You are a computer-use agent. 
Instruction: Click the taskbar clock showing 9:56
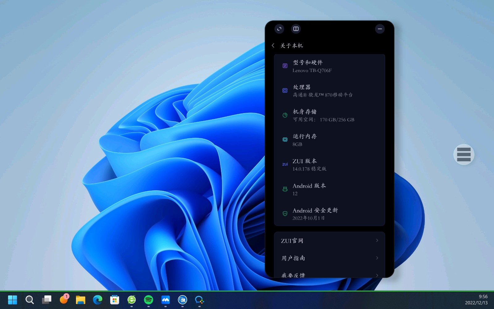click(483, 297)
